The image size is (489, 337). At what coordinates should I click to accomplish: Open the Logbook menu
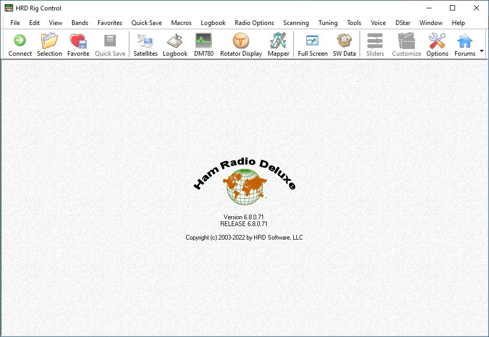[213, 23]
